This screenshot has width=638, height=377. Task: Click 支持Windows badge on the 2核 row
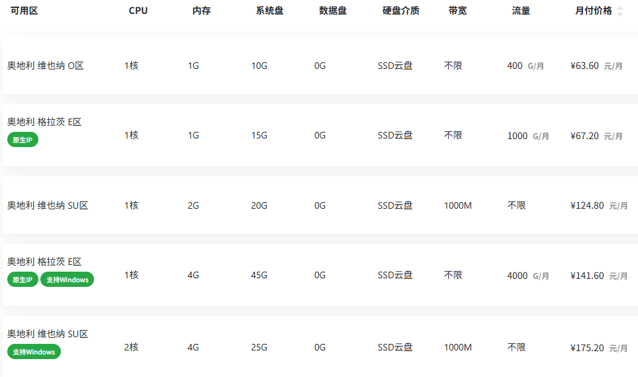(x=34, y=352)
